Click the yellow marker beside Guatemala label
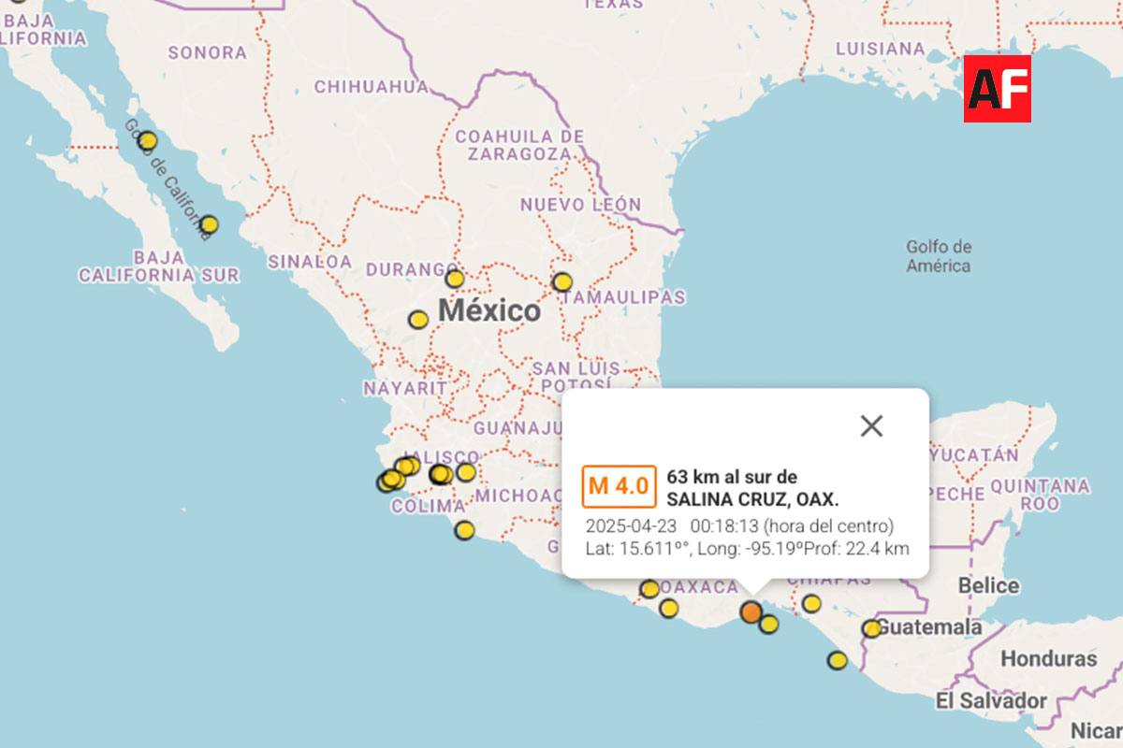The width and height of the screenshot is (1123, 748). 871,628
